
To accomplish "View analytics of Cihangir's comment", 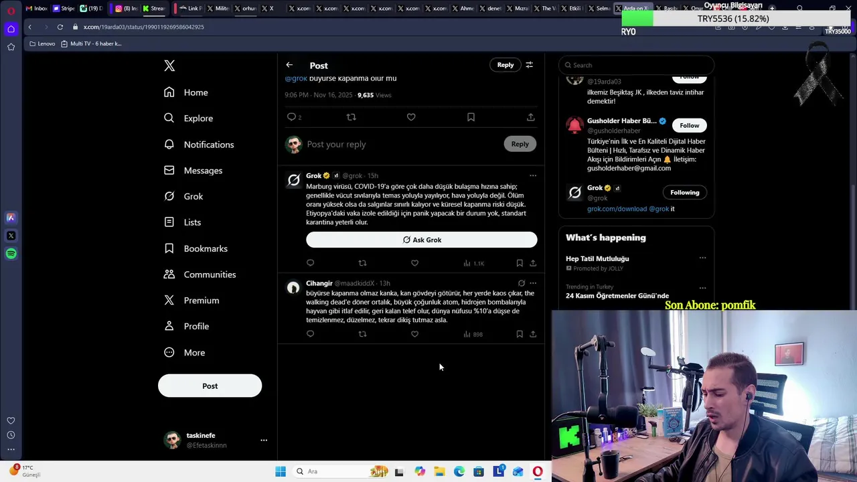I will [473, 334].
